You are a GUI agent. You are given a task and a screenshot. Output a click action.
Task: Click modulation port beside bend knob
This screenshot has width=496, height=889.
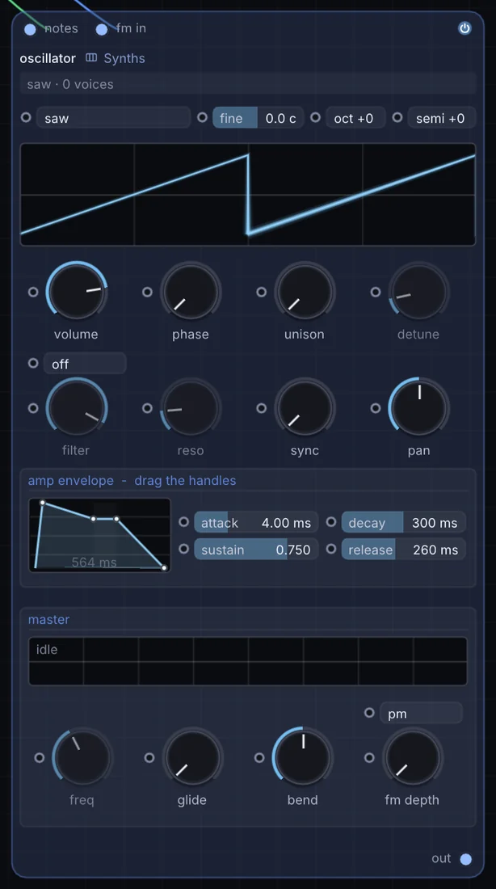tap(259, 757)
